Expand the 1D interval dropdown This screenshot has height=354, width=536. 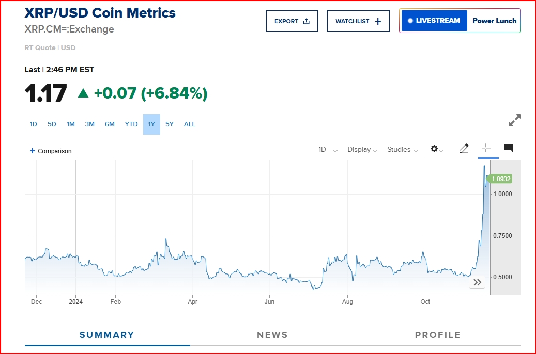click(328, 150)
